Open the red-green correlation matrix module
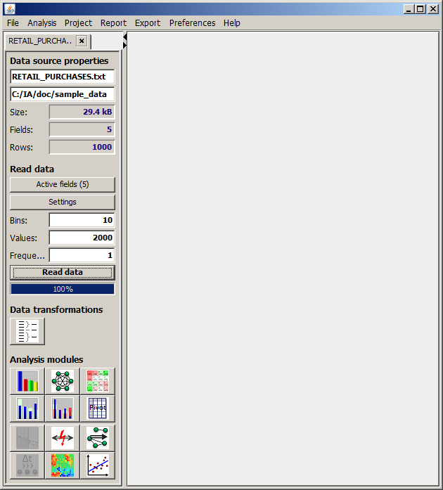The height and width of the screenshot is (490, 443). pyautogui.click(x=98, y=381)
